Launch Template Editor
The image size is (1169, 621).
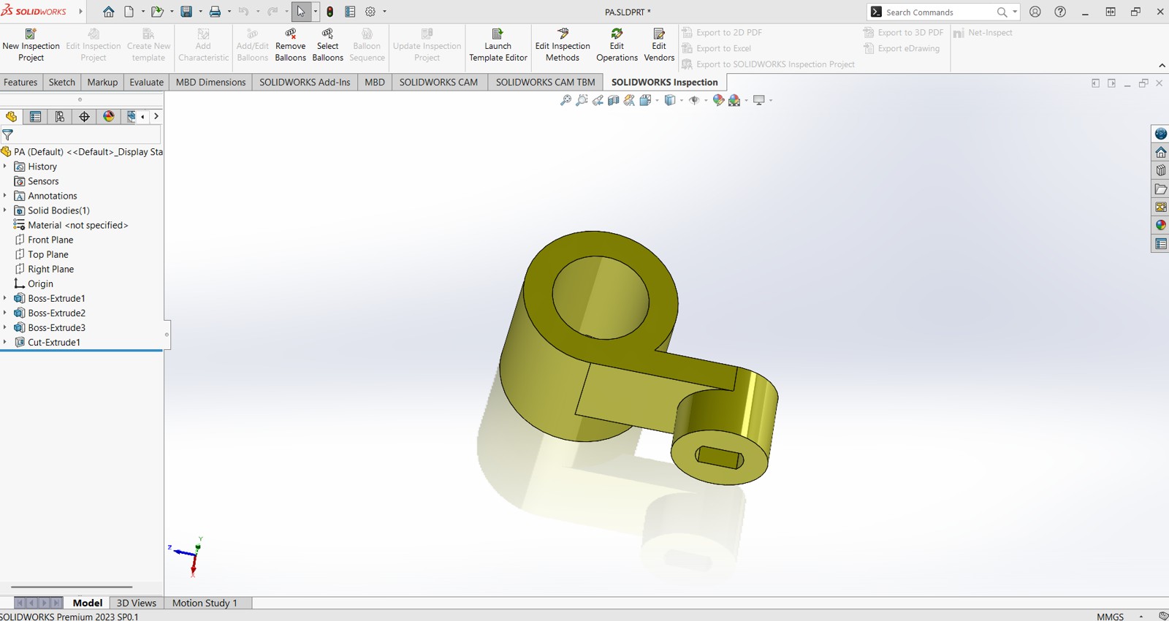tap(498, 45)
